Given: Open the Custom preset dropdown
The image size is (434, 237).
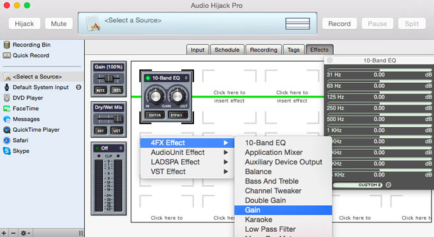Looking at the screenshot, I should pos(357,185).
